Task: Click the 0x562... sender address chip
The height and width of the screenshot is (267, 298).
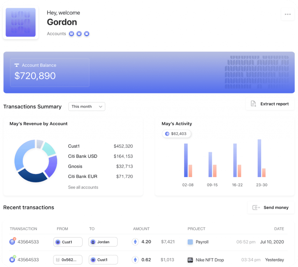Action: click(x=68, y=260)
